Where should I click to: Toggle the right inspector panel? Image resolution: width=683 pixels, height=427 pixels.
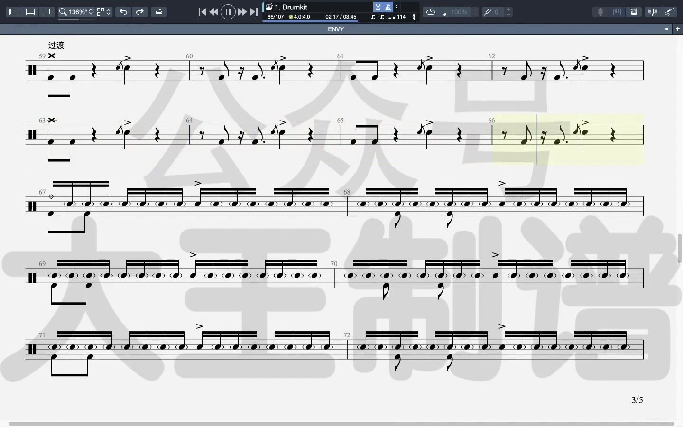pyautogui.click(x=47, y=12)
